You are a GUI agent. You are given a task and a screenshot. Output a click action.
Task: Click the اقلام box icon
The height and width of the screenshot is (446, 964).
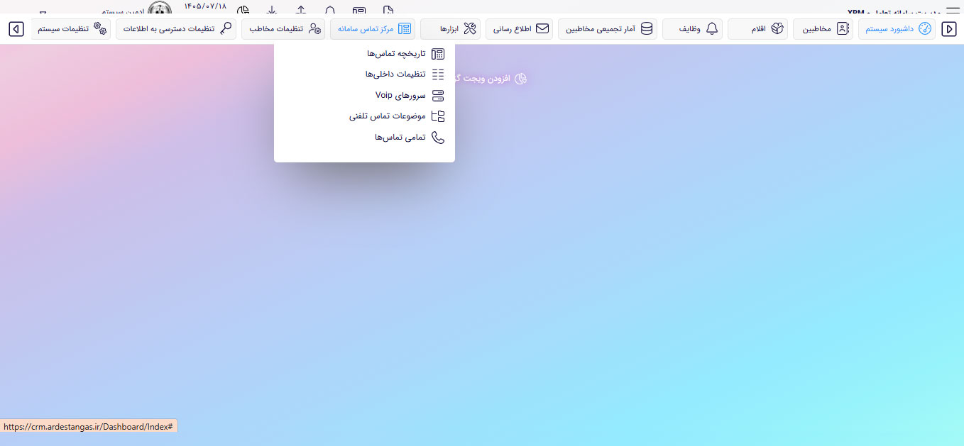(x=777, y=29)
